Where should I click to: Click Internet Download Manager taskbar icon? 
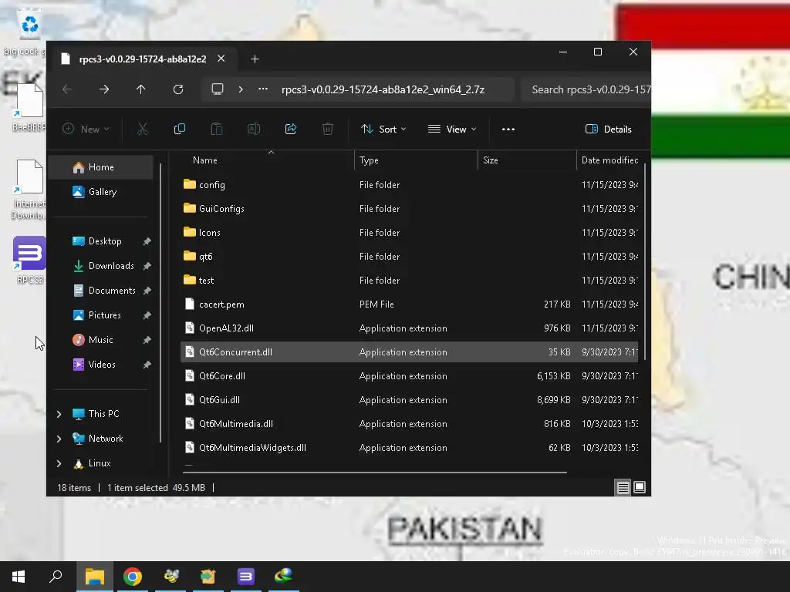tap(284, 577)
